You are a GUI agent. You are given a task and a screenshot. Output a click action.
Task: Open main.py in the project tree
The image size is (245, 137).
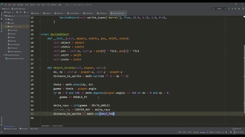click(x=12, y=34)
